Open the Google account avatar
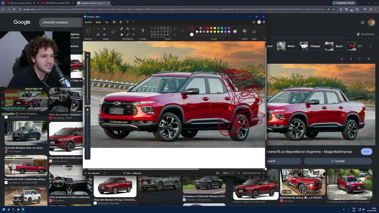Screen dimensions: 379x213 371,22
